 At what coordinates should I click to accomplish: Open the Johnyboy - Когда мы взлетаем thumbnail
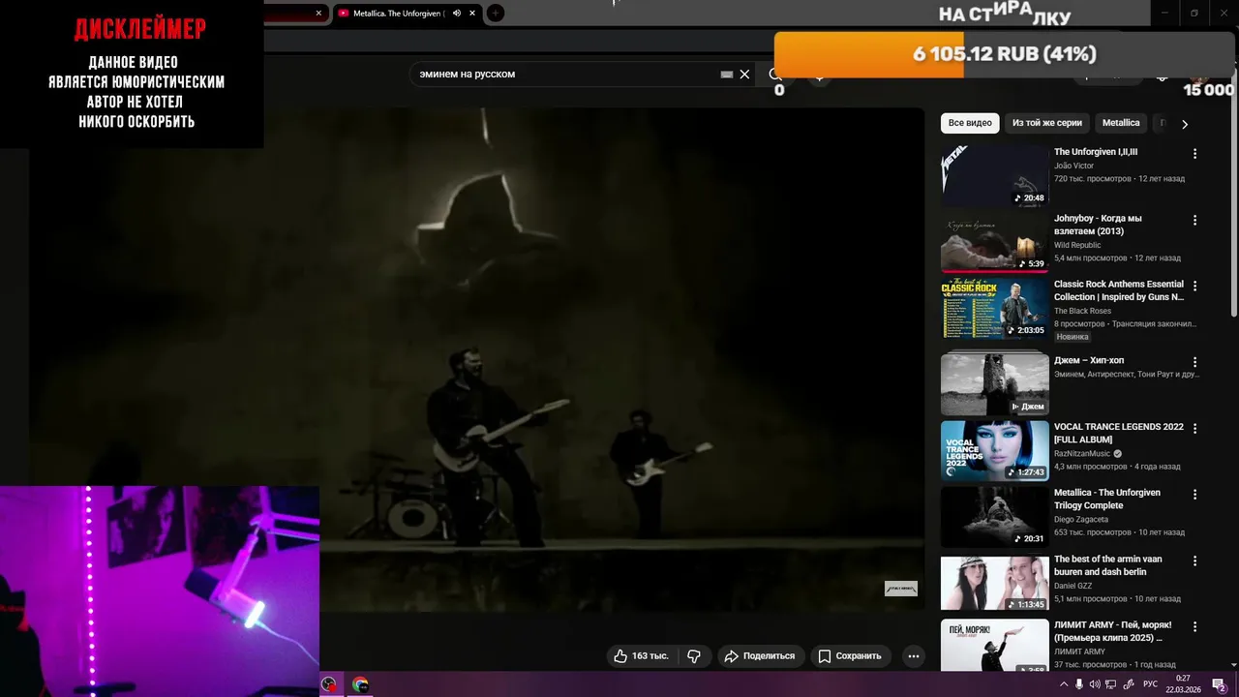point(995,242)
